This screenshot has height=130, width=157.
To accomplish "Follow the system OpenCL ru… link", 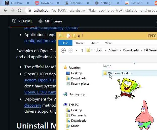I will click(x=40, y=80).
